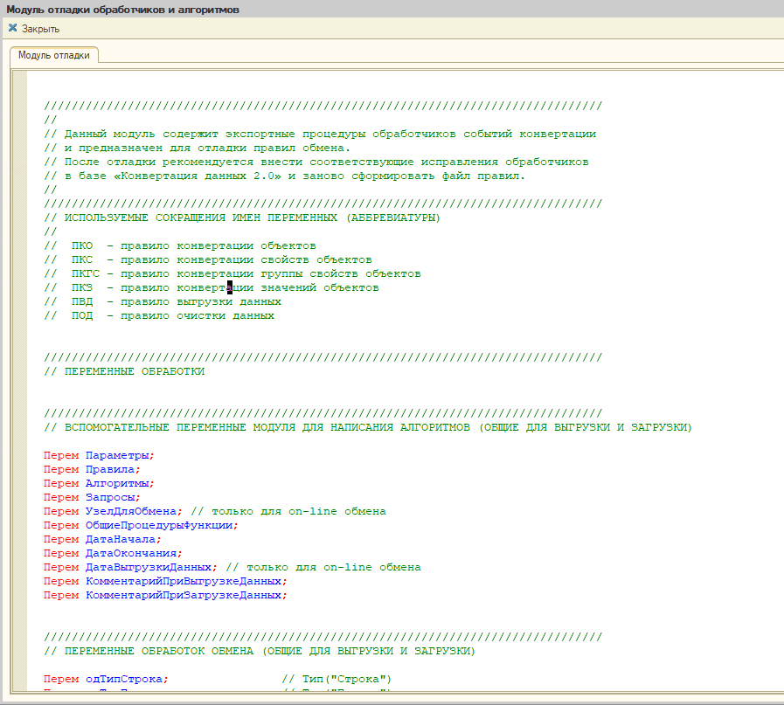Image resolution: width=784 pixels, height=705 pixels.
Task: Click the variable name УзелДляОбмена
Action: pyautogui.click(x=131, y=512)
